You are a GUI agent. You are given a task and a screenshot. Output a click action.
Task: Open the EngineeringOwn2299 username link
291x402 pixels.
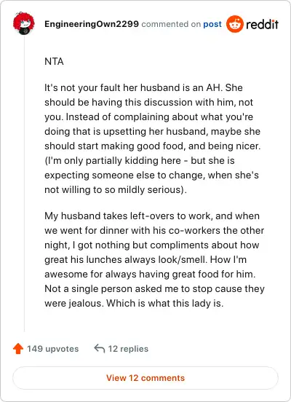[x=92, y=24]
